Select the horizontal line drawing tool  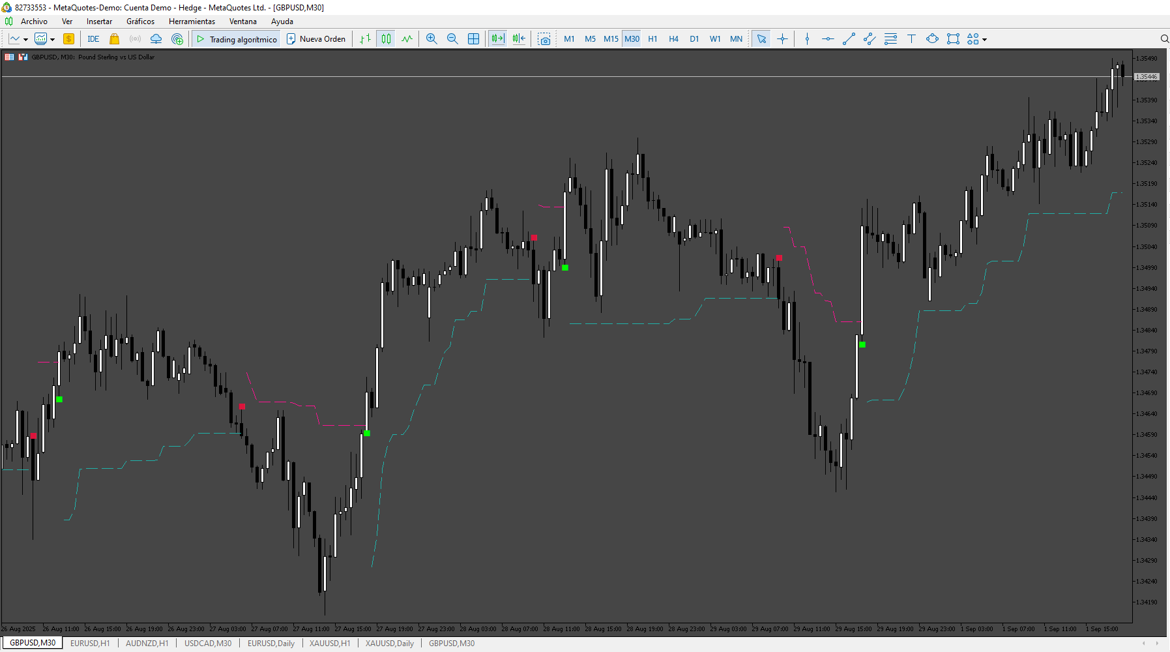pos(828,39)
